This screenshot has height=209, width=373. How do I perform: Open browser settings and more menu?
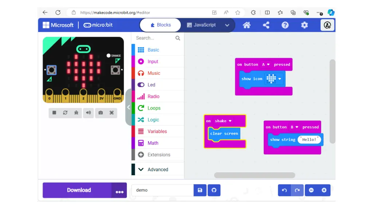click(319, 13)
